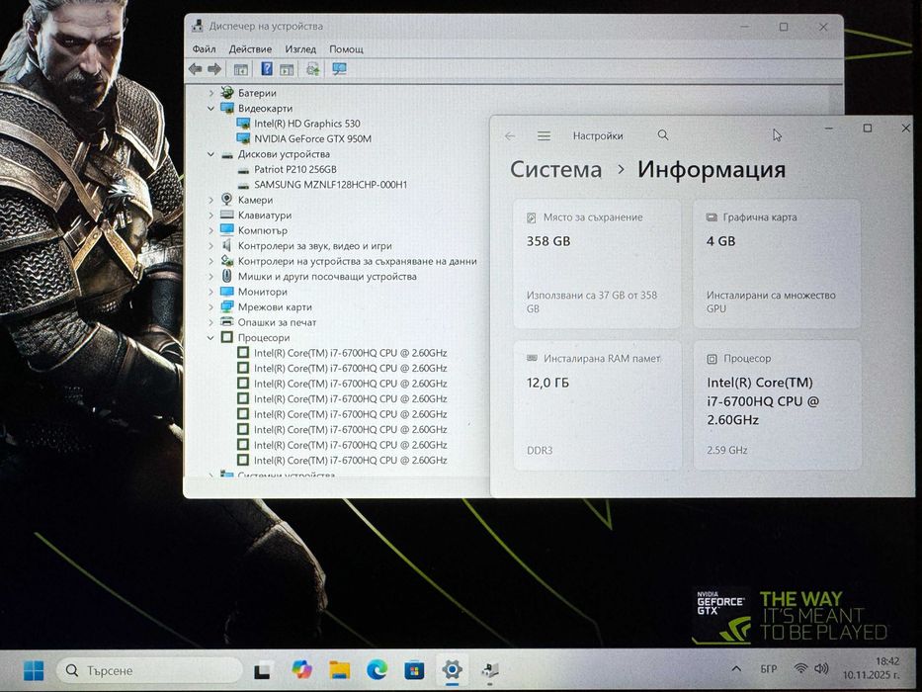Screen dimensions: 922x692
Task: Click the Device Manager vertical scrollbar
Action: (x=837, y=100)
